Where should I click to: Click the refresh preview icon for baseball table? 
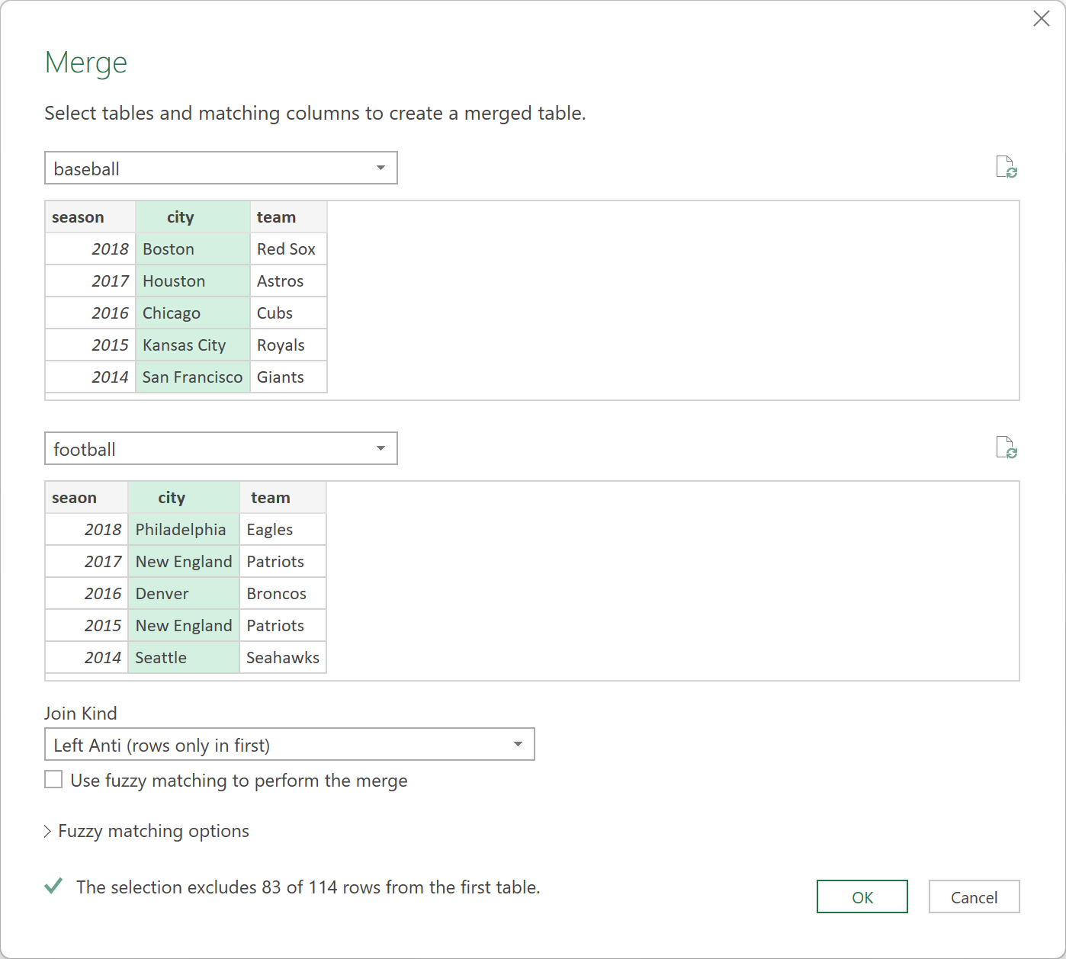(1007, 167)
